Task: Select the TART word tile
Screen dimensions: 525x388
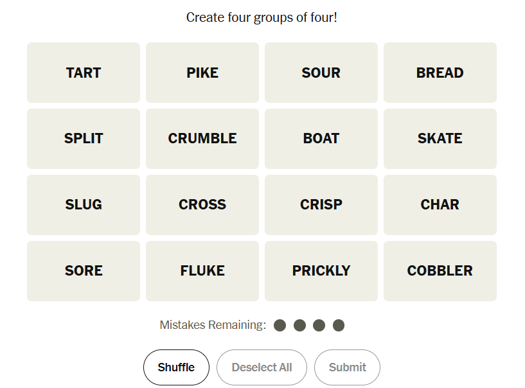Action: pyautogui.click(x=84, y=73)
